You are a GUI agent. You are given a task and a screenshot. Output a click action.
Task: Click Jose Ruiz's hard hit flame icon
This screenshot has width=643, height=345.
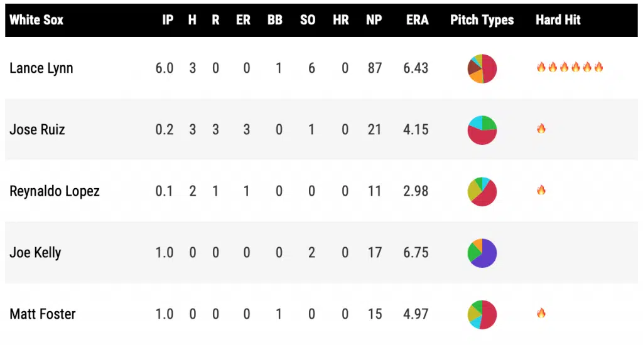tap(541, 129)
